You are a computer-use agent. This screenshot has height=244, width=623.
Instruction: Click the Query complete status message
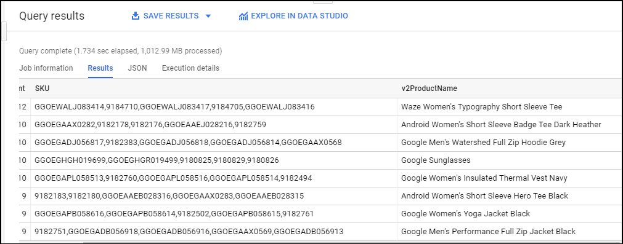(x=120, y=50)
